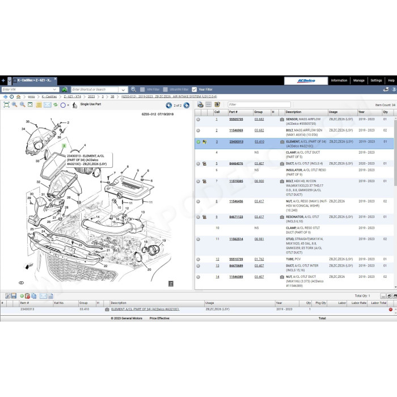This screenshot has width=397, height=397.
Task: Click the save disk icon in cart toolbar
Action: 14,296
